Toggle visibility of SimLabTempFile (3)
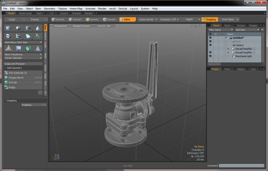This screenshot has width=268, height=171. click(210, 52)
